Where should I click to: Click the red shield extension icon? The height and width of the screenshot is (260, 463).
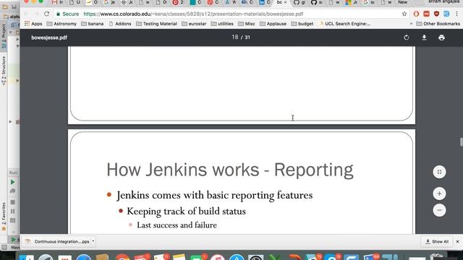436,14
